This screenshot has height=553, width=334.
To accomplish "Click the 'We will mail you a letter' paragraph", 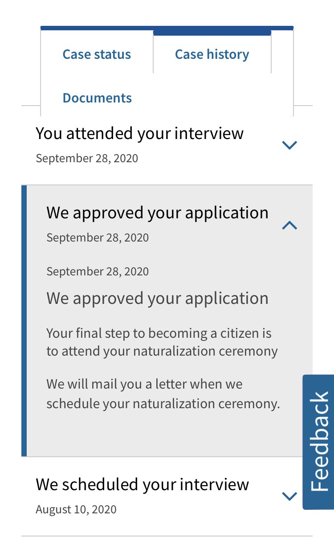I will (163, 394).
